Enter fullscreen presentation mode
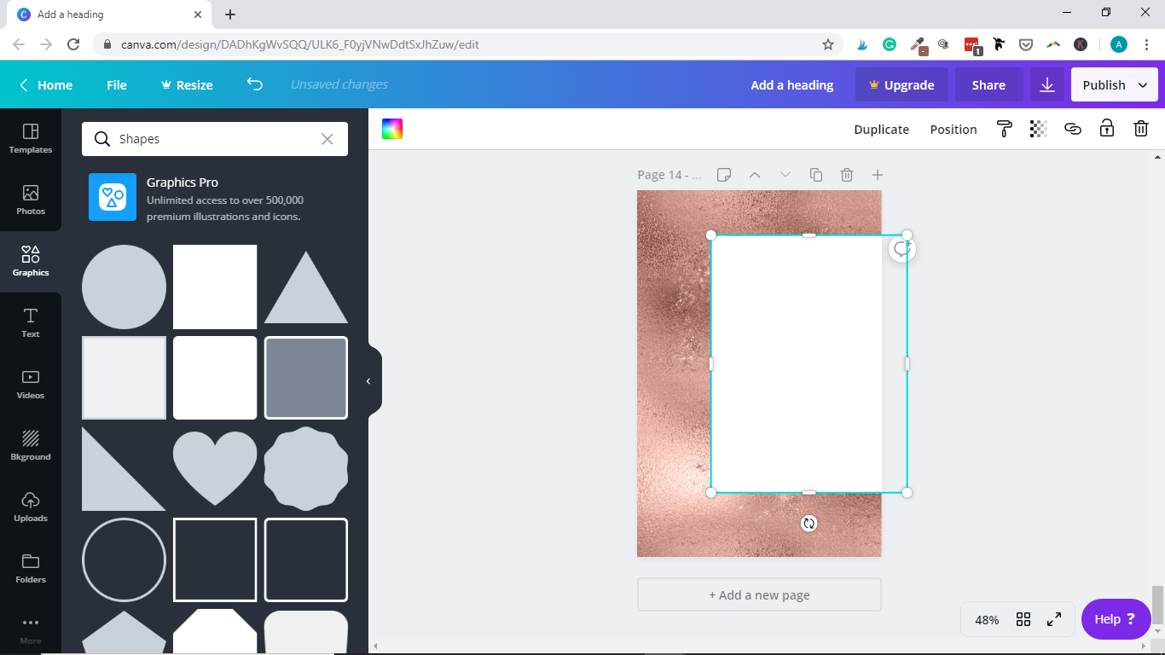This screenshot has width=1165, height=655. point(1054,619)
